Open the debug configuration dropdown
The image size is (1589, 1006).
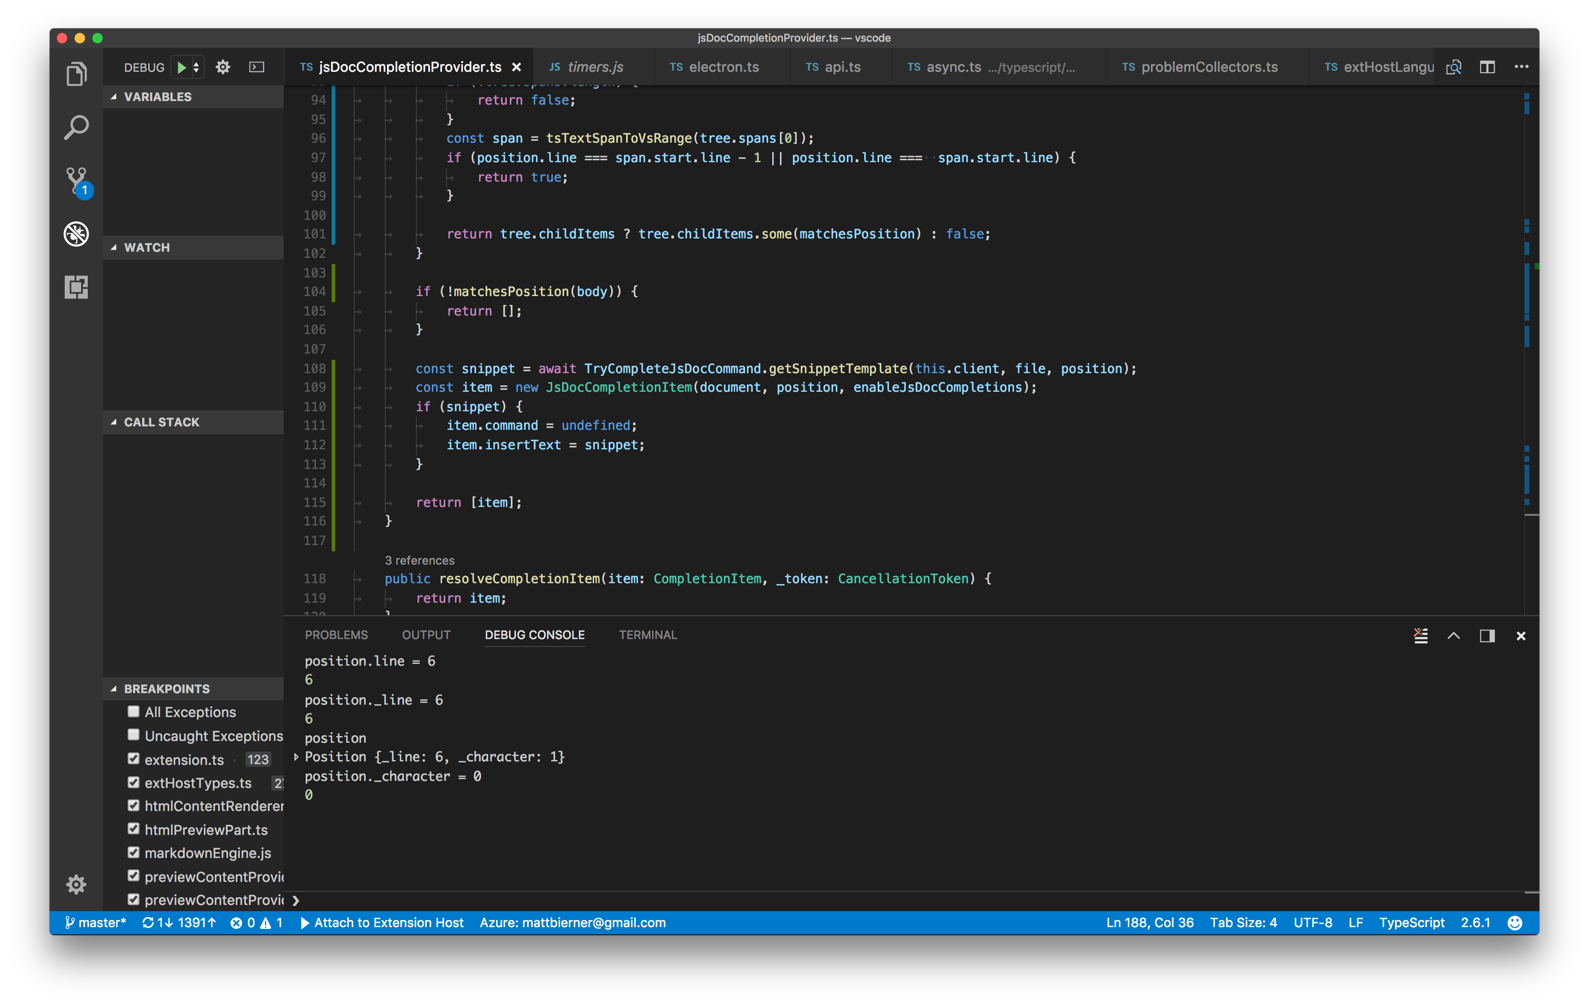pyautogui.click(x=196, y=66)
